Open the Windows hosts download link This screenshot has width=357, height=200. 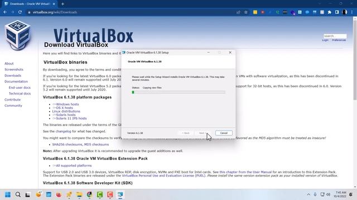(x=67, y=104)
